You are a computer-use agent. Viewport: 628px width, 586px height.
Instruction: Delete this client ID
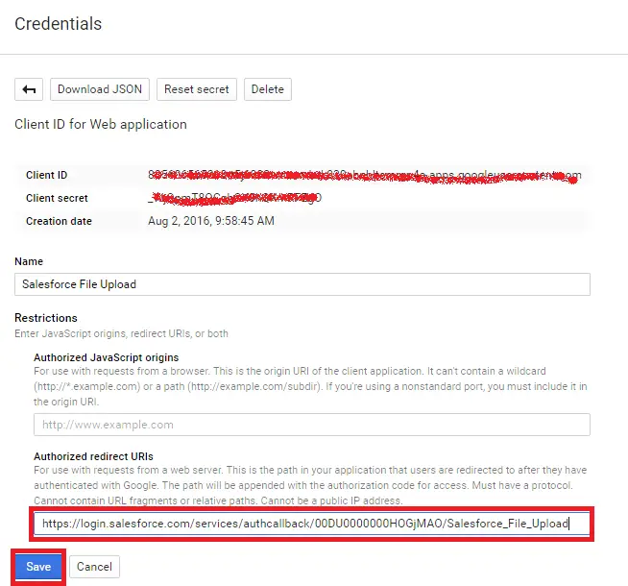[x=268, y=89]
